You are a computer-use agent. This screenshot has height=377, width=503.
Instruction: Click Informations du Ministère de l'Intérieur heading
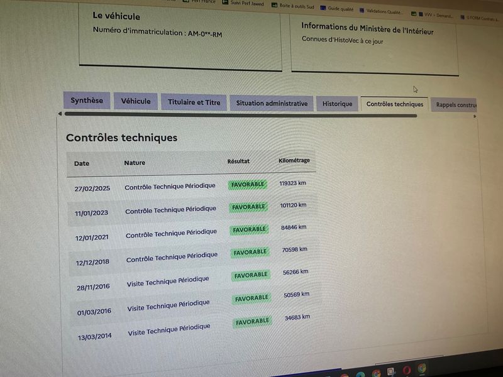coord(367,29)
